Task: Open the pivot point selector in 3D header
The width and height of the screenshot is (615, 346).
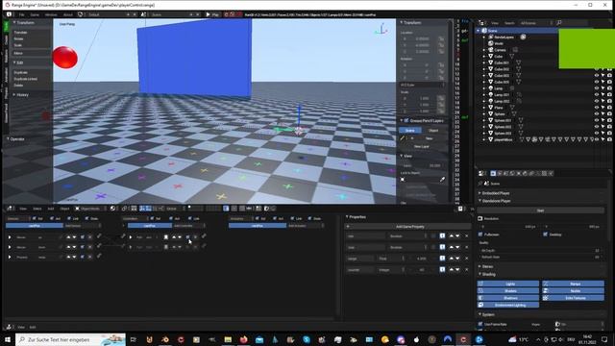Action: (125, 209)
